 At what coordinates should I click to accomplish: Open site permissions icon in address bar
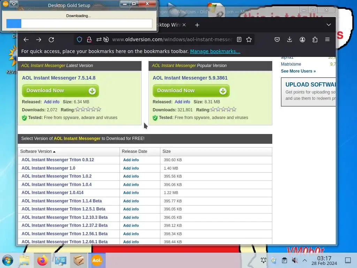pyautogui.click(x=99, y=40)
